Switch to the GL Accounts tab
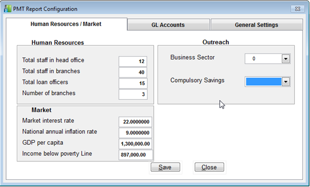 click(x=168, y=25)
